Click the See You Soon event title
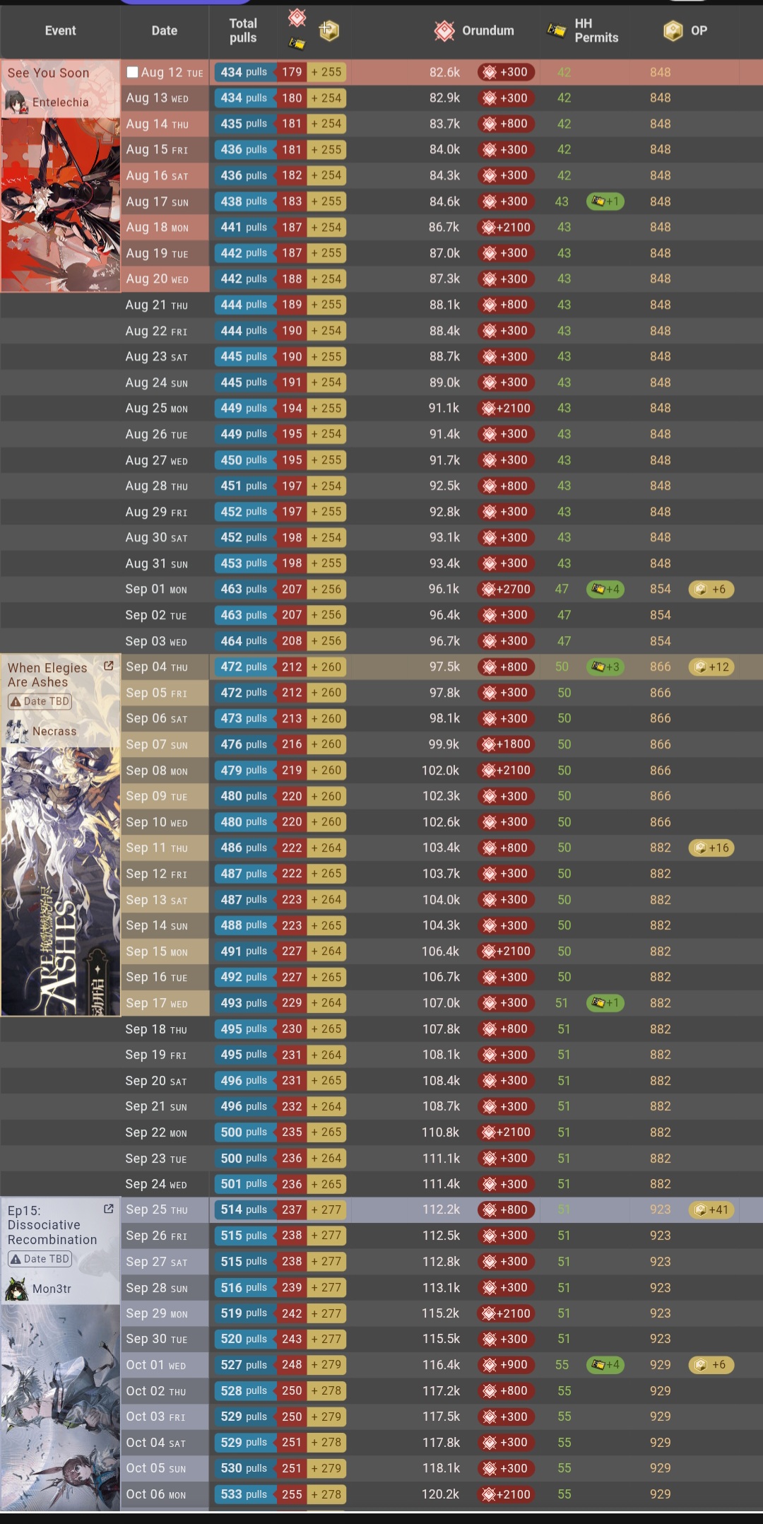The height and width of the screenshot is (1524, 763). (48, 73)
